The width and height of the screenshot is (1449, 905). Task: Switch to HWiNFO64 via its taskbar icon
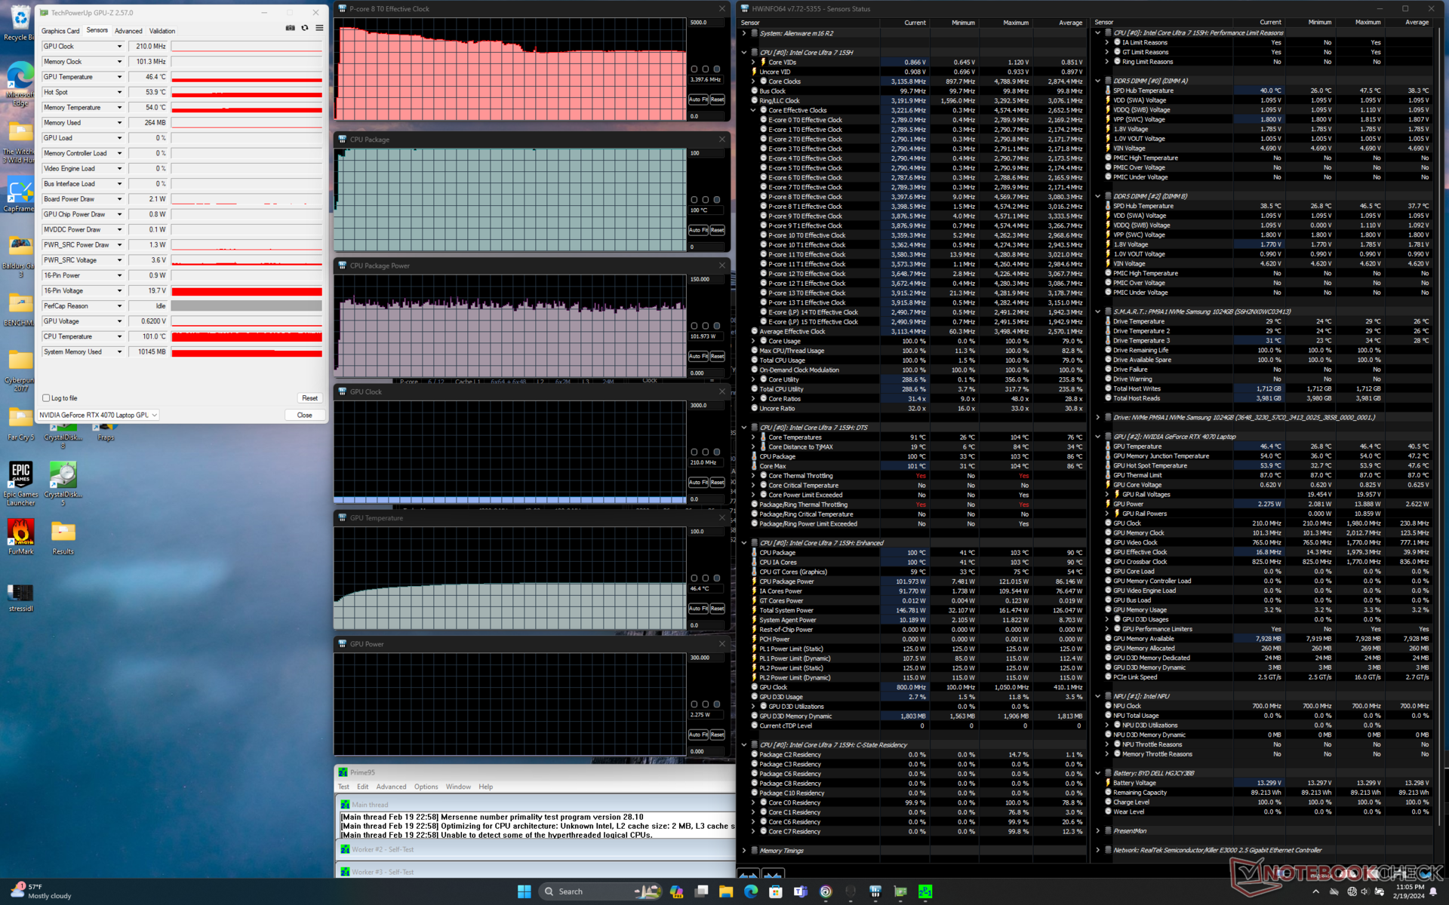[x=875, y=891]
